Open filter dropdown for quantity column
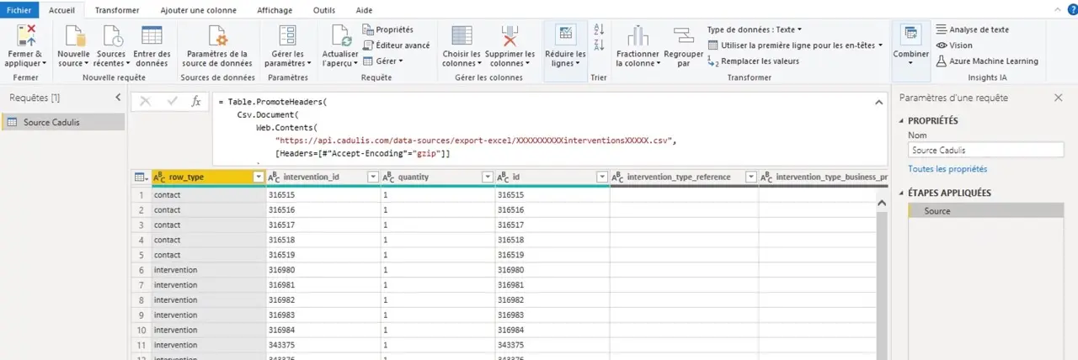 click(x=487, y=177)
